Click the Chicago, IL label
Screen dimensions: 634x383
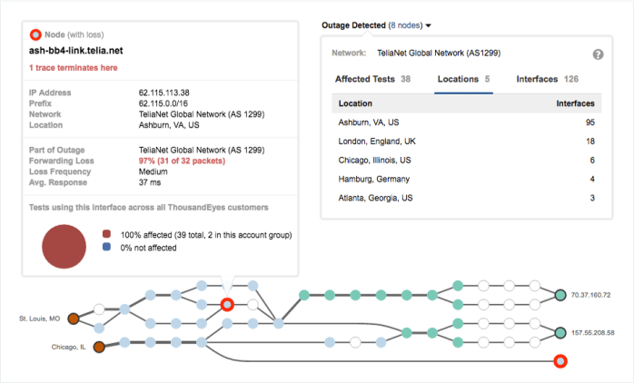pos(68,347)
